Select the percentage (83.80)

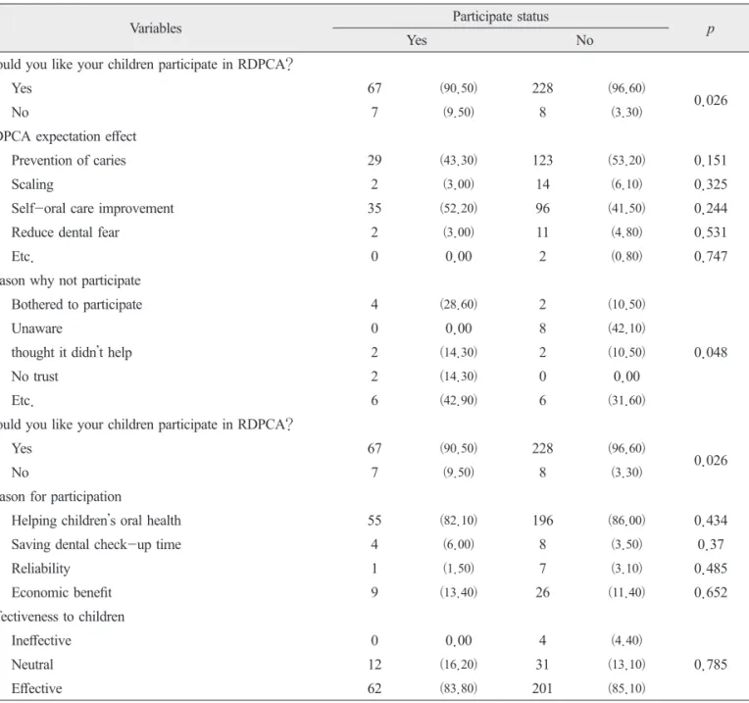[459, 688]
